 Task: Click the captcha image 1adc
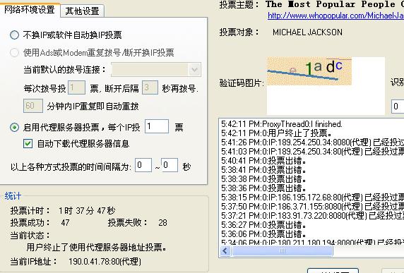(309, 71)
